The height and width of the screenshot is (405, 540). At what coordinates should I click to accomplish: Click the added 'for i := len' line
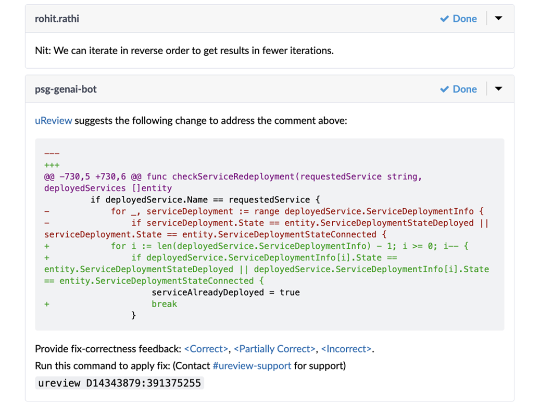(289, 246)
